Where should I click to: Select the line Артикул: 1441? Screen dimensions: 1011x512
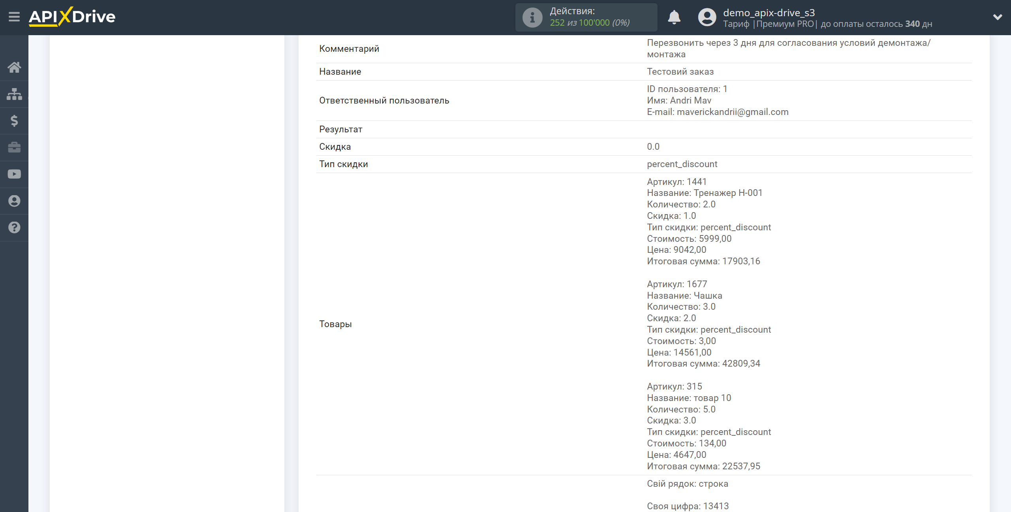click(x=677, y=182)
